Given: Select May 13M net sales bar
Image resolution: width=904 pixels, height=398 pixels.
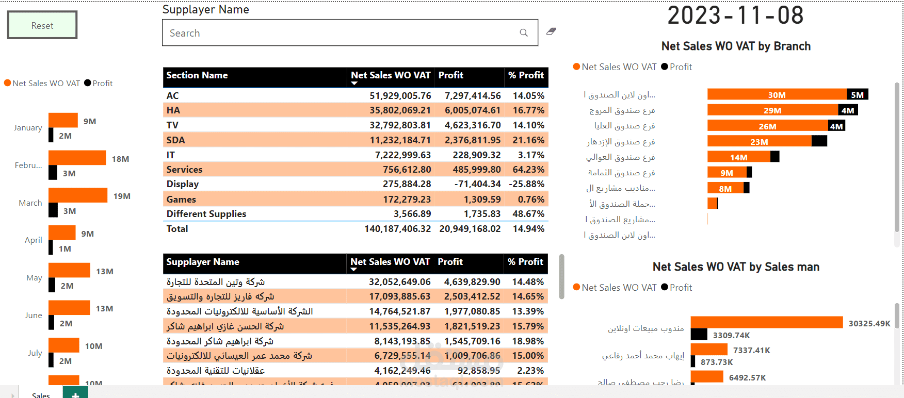Looking at the screenshot, I should [x=69, y=270].
